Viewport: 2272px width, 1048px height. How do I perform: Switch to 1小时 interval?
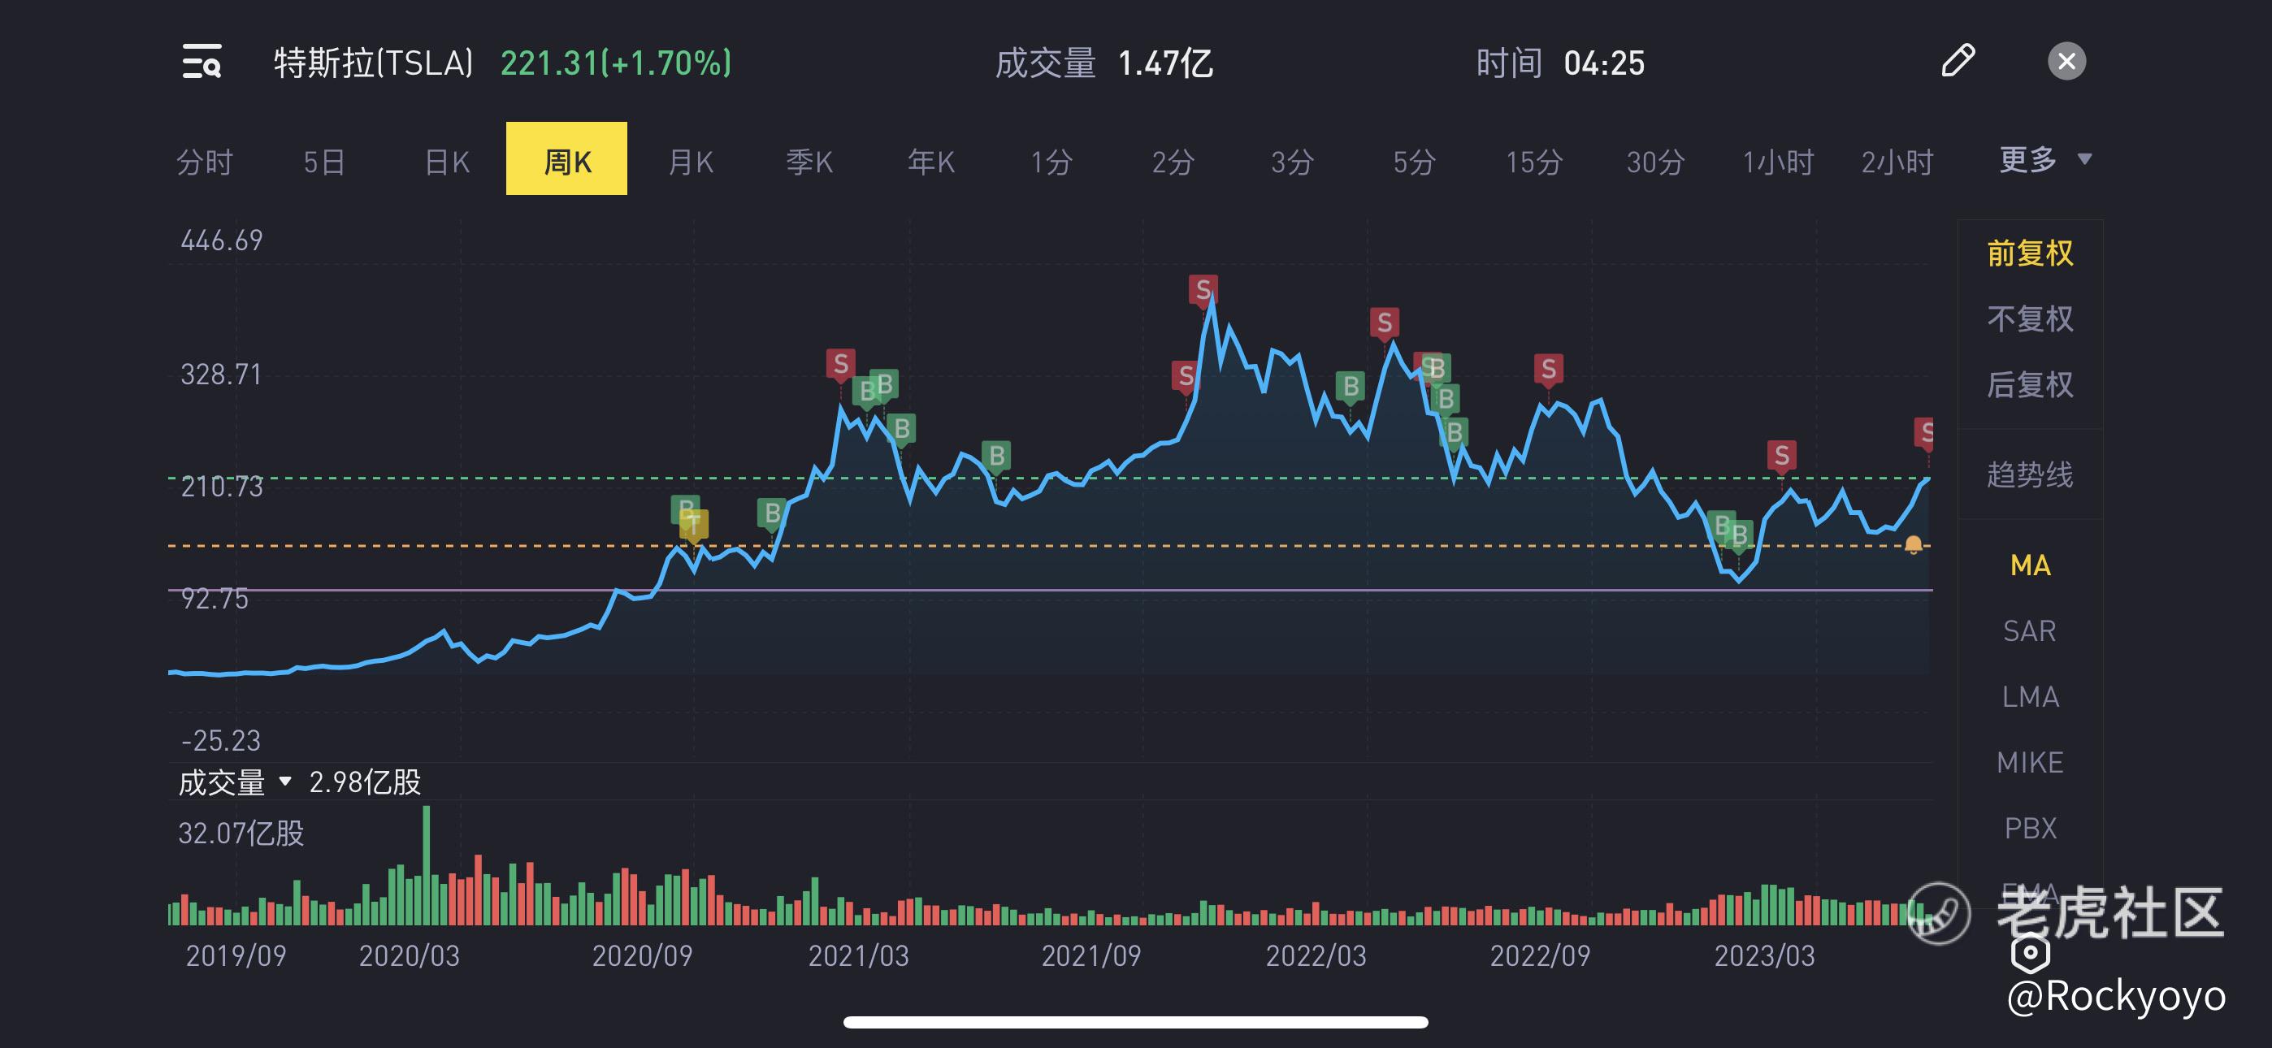click(1777, 162)
